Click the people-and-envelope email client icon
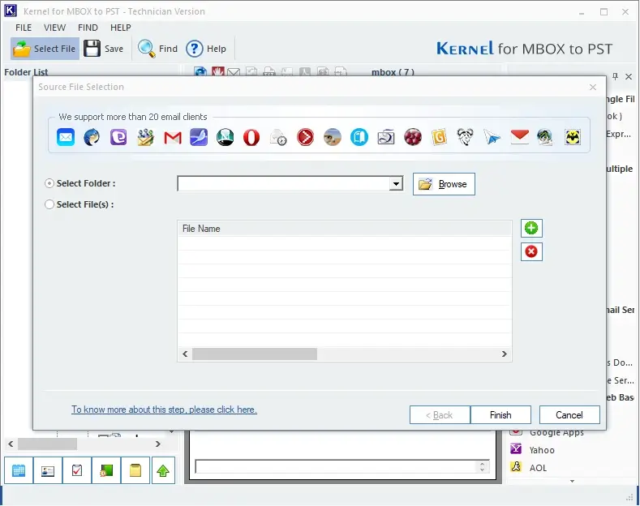This screenshot has height=506, width=640. pyautogui.click(x=145, y=137)
